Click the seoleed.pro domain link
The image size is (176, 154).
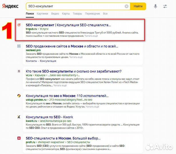33,50
